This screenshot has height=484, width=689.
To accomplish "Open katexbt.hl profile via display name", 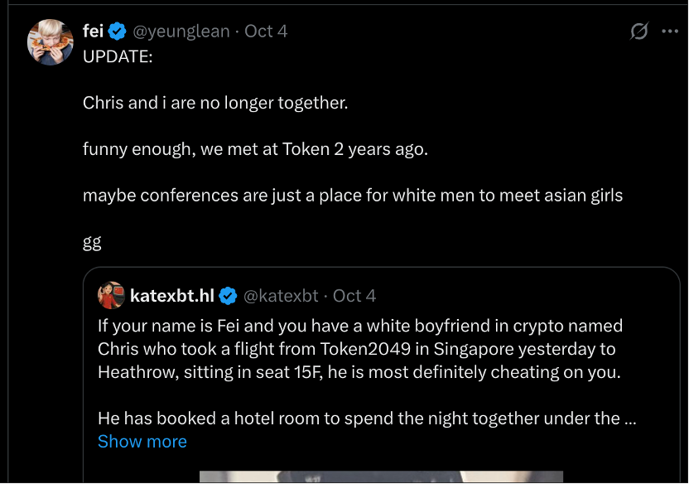I will point(172,296).
